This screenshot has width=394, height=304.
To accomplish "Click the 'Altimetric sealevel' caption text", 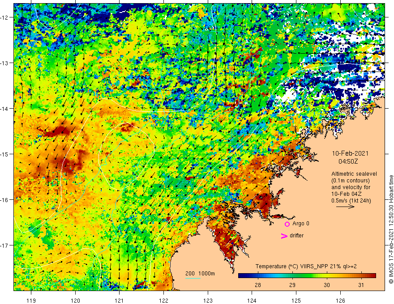I will pos(354,174).
